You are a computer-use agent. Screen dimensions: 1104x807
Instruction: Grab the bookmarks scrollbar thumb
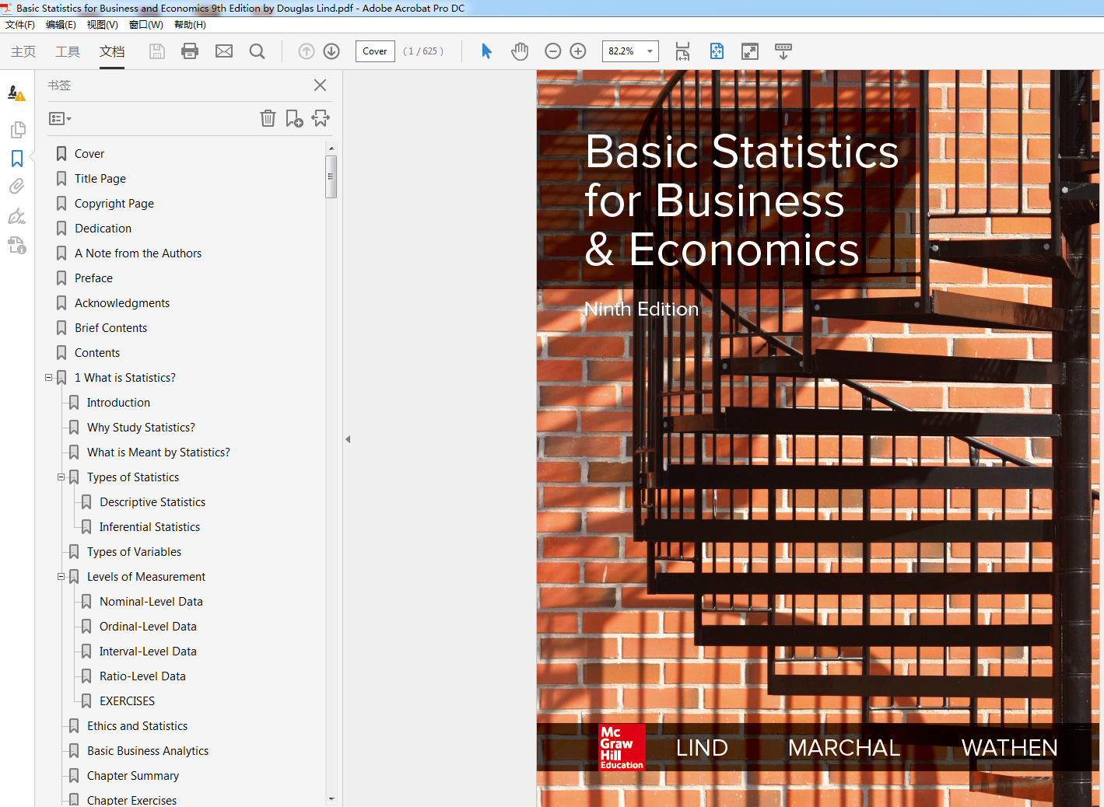(x=331, y=176)
